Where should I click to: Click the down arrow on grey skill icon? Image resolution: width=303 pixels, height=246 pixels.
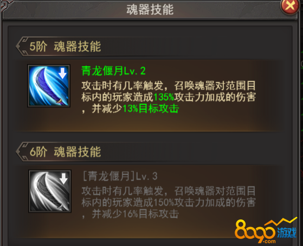(63, 179)
